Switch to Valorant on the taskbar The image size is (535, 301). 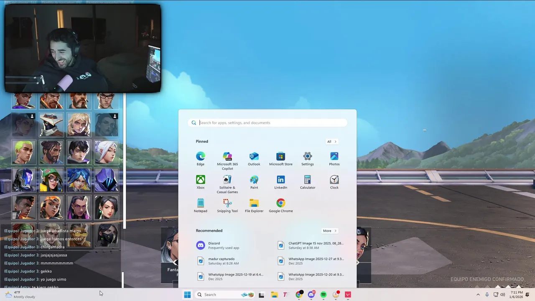click(348, 295)
